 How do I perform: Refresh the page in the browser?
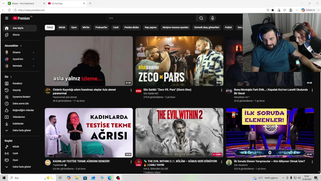coord(9,10)
